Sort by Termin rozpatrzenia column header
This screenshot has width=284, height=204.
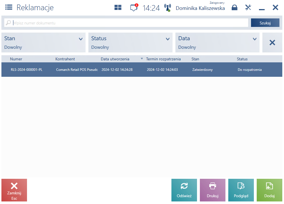(x=163, y=59)
